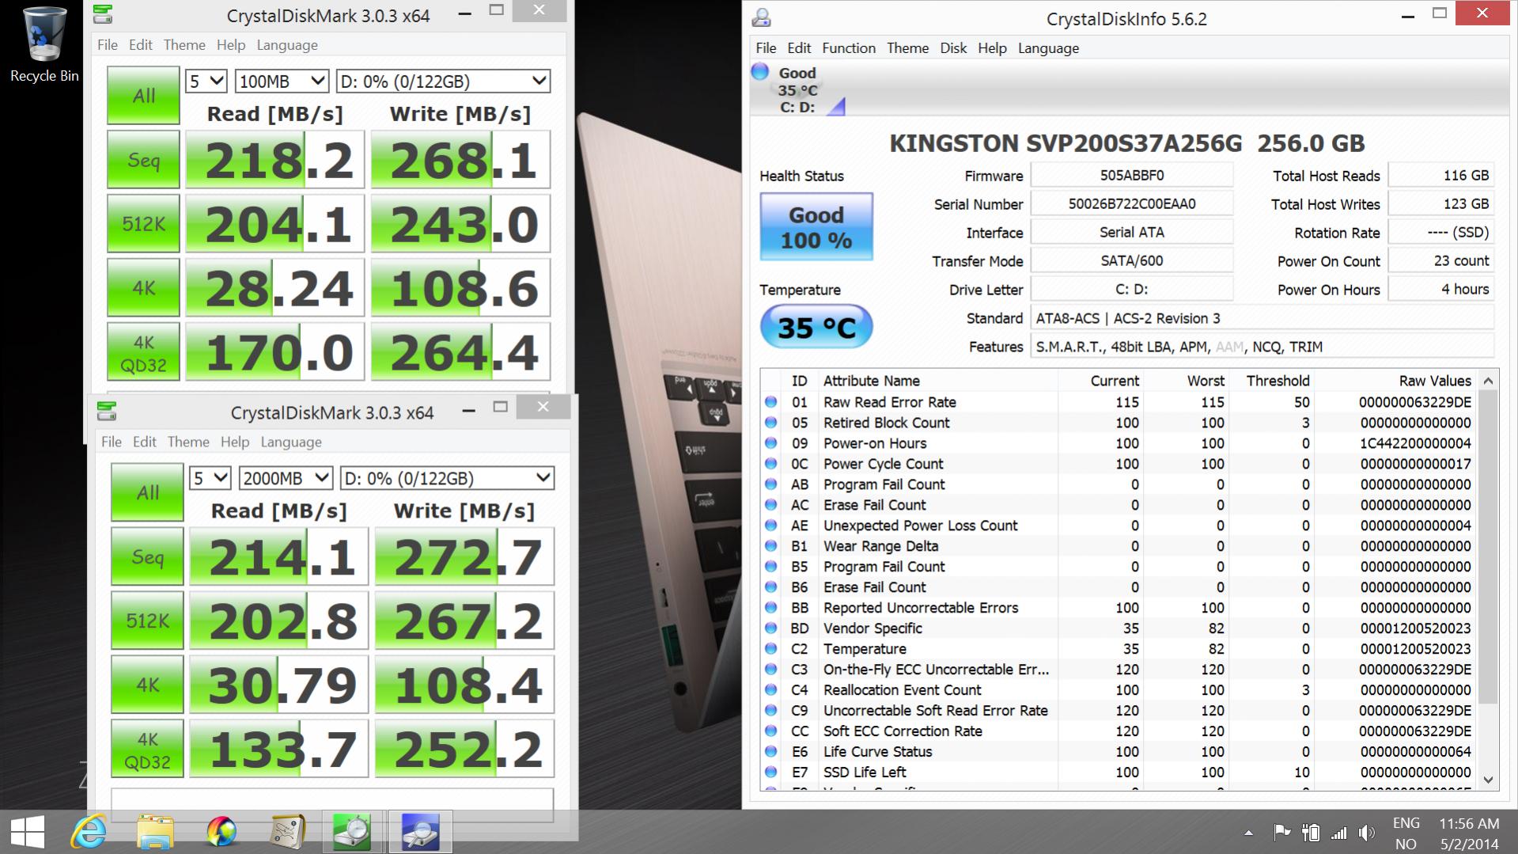This screenshot has width=1518, height=854.
Task: Click status dot for Retired Block Count
Action: tap(770, 423)
